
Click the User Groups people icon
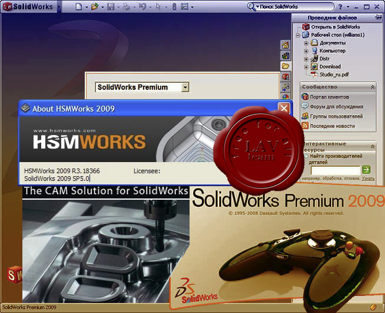(305, 116)
